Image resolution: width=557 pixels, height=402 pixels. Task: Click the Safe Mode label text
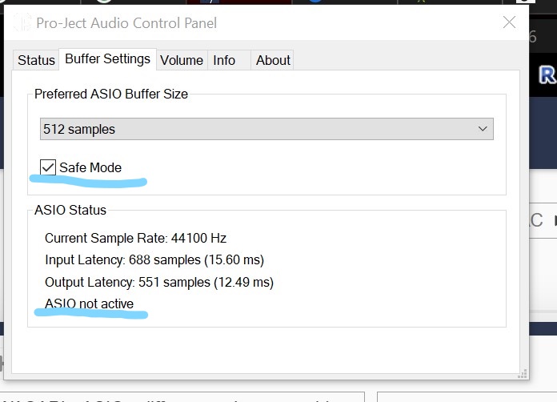click(x=90, y=167)
